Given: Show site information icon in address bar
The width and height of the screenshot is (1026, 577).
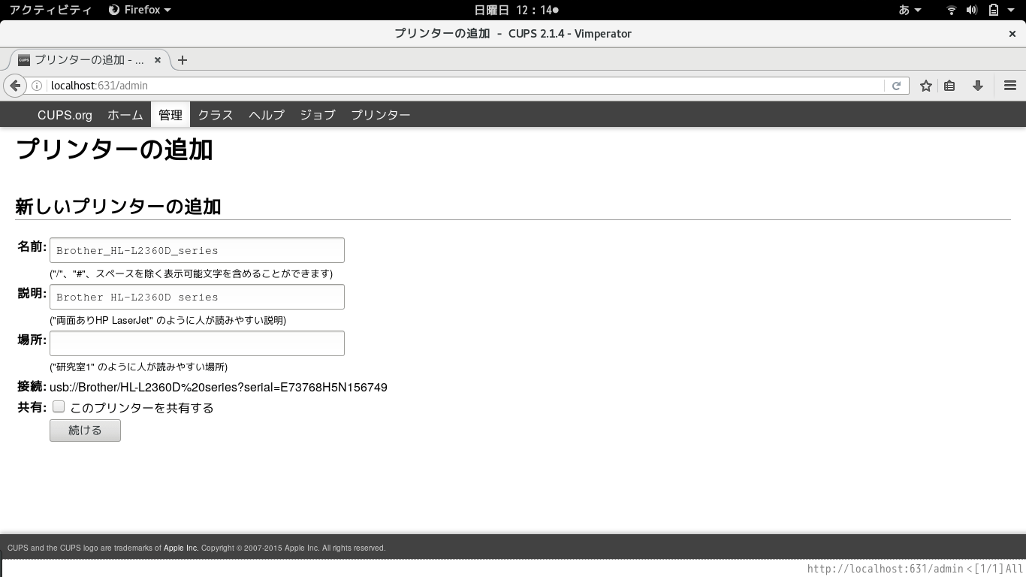Looking at the screenshot, I should [x=37, y=86].
